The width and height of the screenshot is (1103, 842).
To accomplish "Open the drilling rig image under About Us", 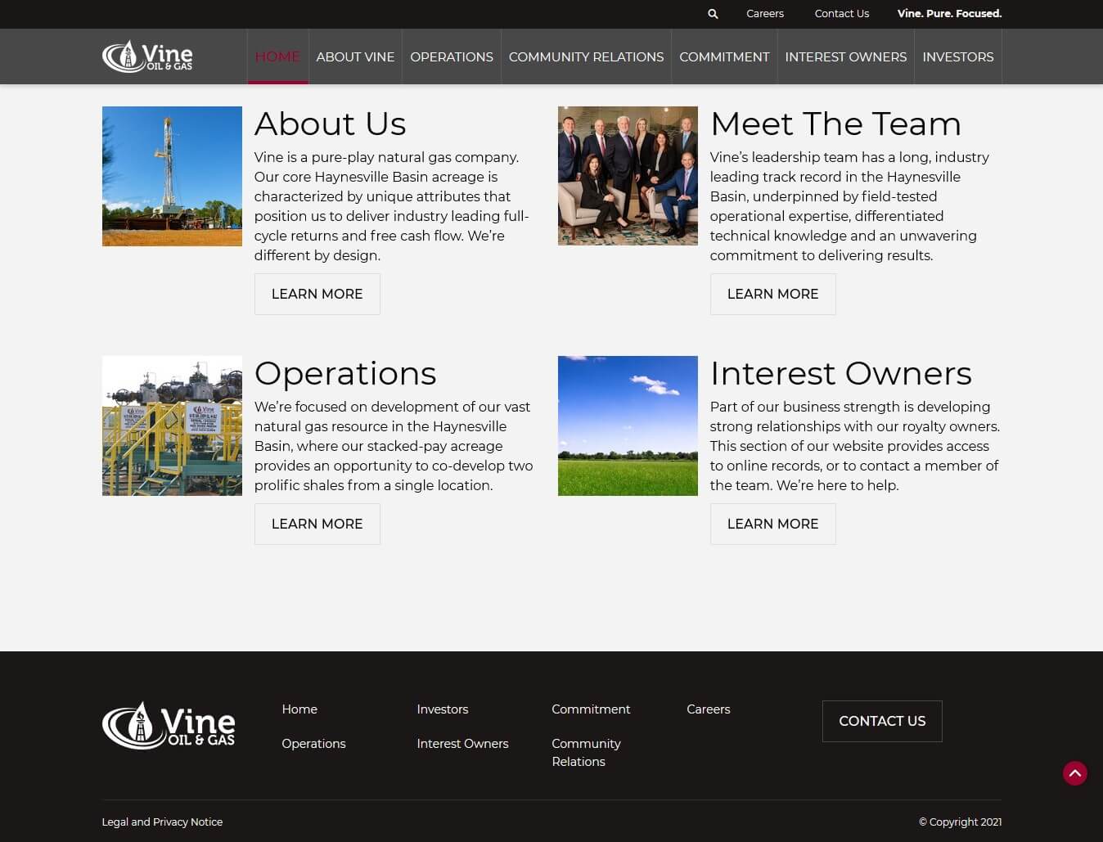I will click(172, 176).
